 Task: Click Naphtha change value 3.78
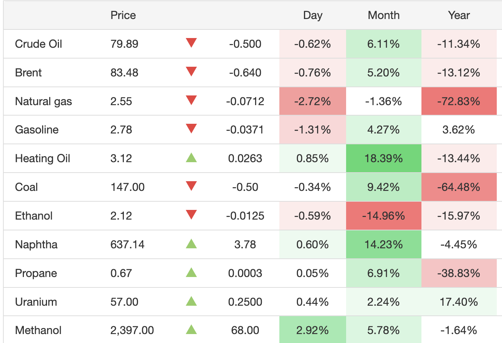tap(245, 245)
